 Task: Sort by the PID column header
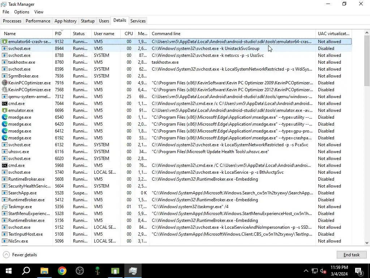click(x=61, y=34)
